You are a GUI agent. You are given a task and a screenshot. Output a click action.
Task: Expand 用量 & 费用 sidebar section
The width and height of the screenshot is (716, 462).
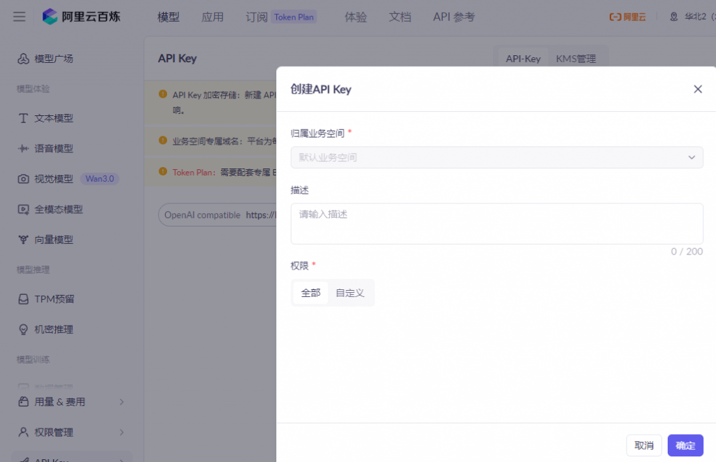coord(71,402)
